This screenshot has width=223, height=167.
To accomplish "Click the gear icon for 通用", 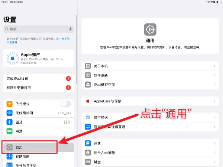I will [x=10, y=147].
